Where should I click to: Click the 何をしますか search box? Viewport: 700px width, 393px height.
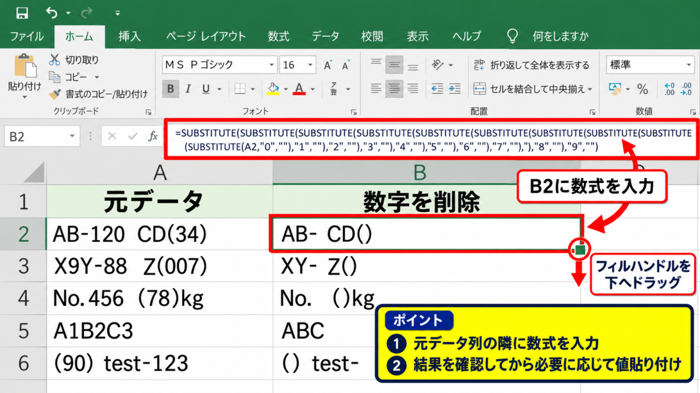pos(561,37)
